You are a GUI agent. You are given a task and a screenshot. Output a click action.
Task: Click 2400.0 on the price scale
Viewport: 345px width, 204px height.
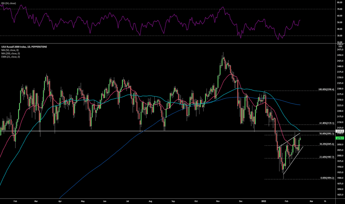(340, 66)
